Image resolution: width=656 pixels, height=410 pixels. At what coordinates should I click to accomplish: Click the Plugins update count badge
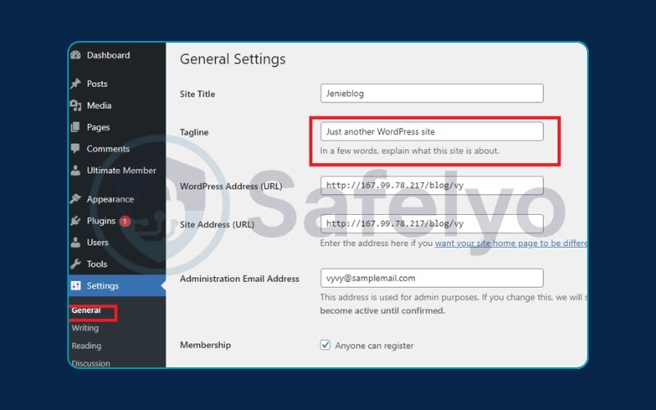pos(125,221)
